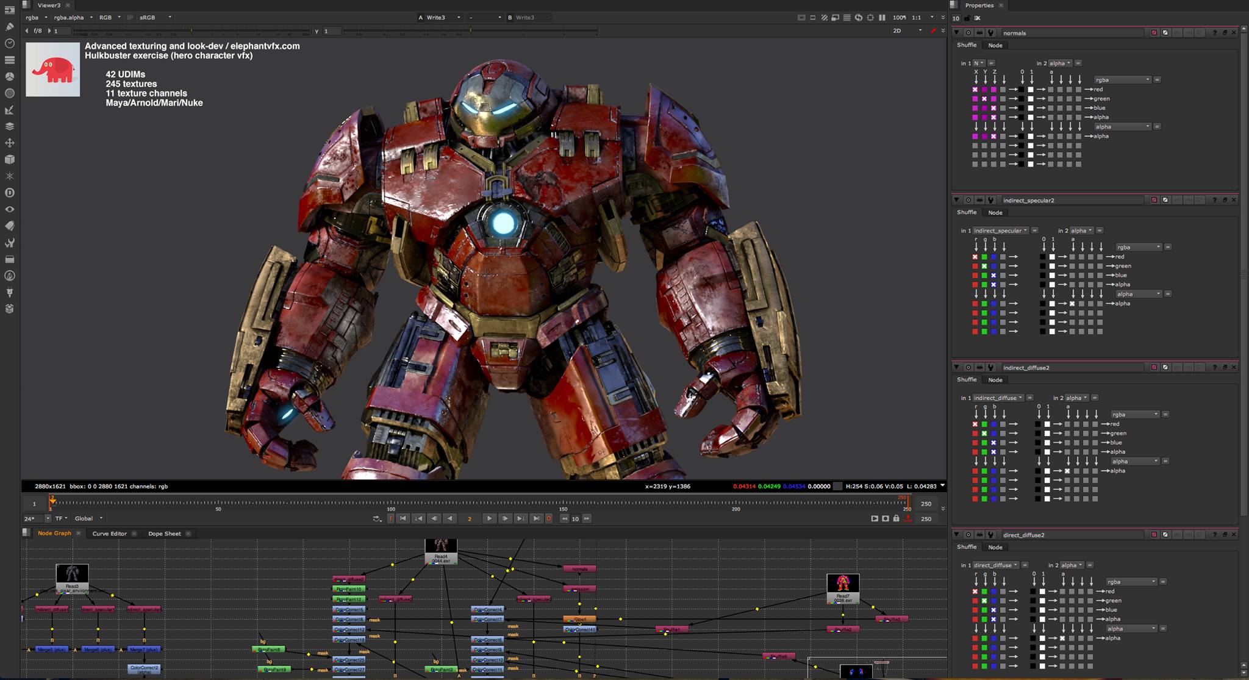Viewport: 1249px width, 680px height.
Task: Toggle red-to-red checkbox in indirect_specular2
Action: click(x=975, y=257)
